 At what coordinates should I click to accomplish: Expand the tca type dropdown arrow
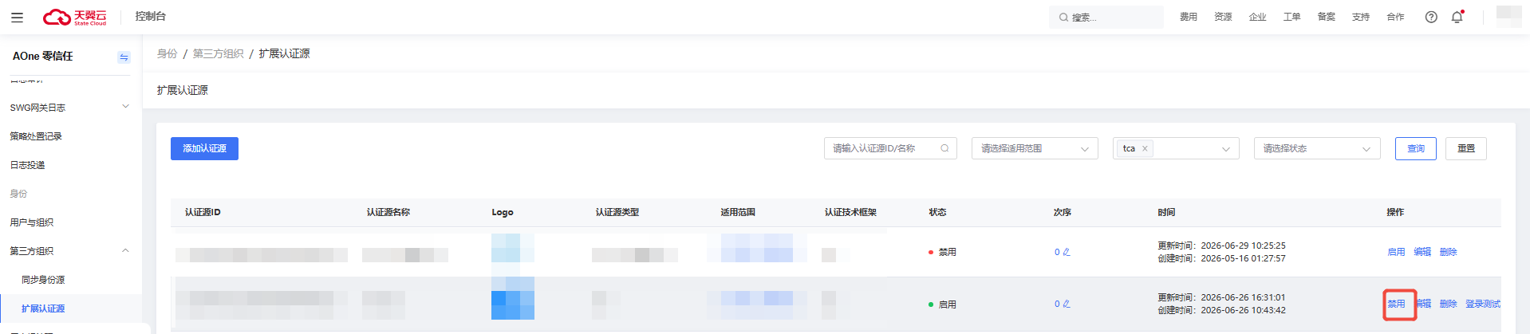[1226, 149]
